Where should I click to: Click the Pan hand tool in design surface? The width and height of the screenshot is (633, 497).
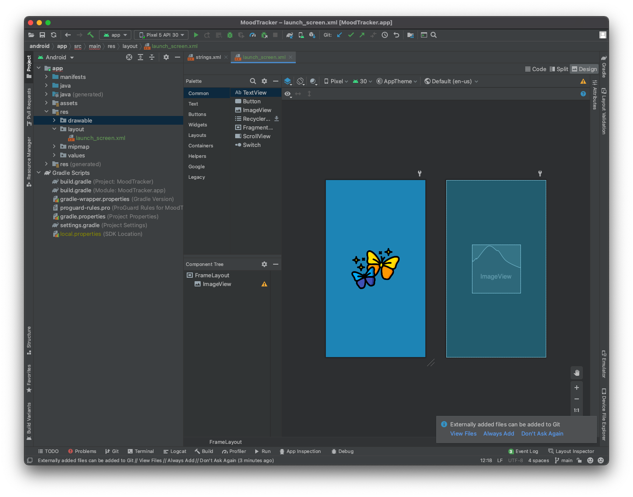[x=577, y=373]
